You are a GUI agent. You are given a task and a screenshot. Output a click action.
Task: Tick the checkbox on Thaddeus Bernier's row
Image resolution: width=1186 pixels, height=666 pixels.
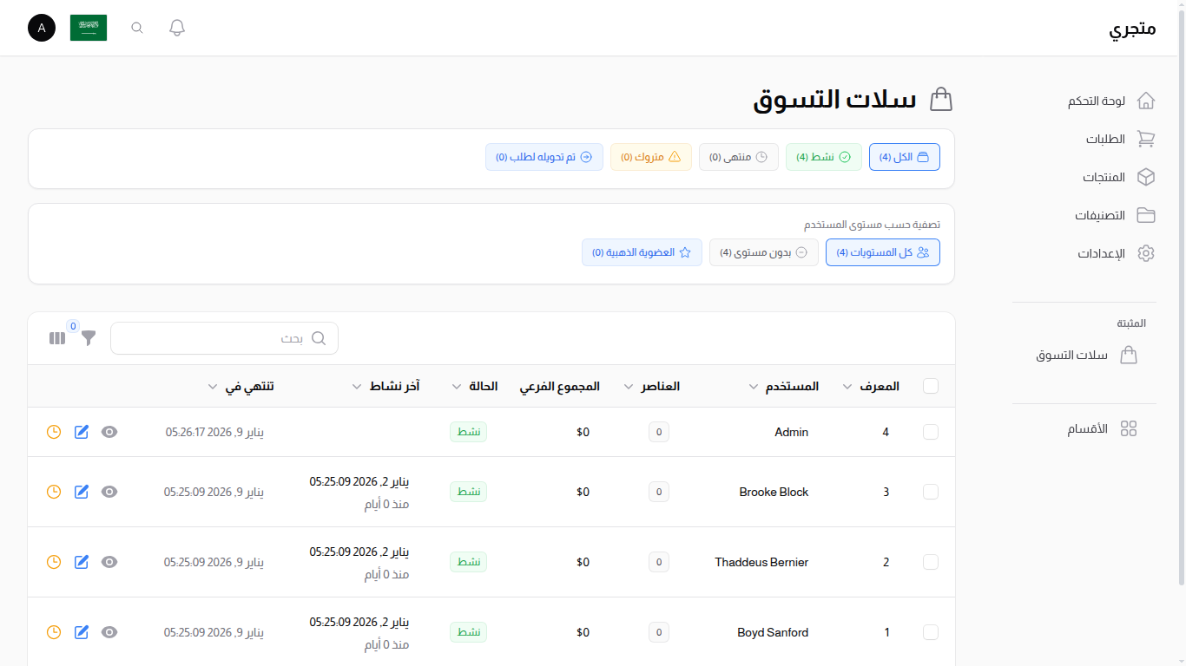930,562
